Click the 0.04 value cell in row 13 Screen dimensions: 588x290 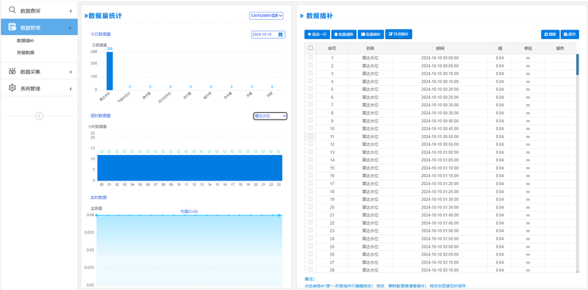point(500,153)
